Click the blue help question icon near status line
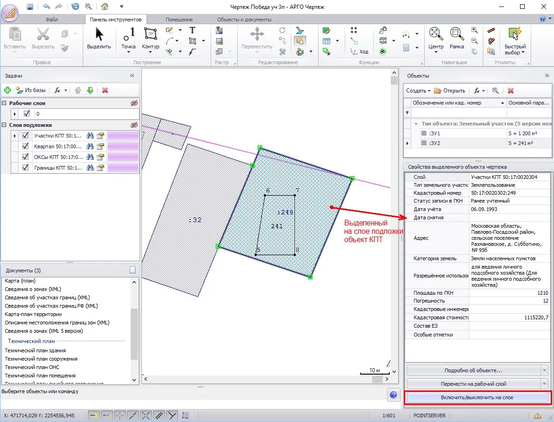The width and height of the screenshot is (554, 422). point(393,395)
